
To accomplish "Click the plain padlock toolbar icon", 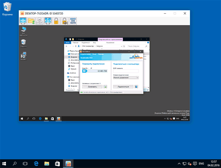I will point(56,21).
